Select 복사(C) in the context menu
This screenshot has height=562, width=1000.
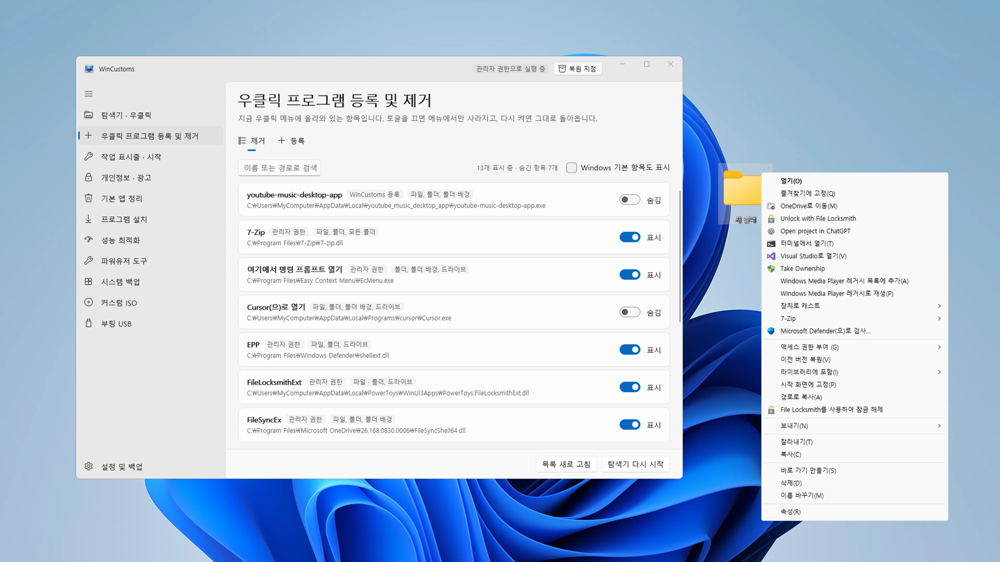[x=855, y=454]
